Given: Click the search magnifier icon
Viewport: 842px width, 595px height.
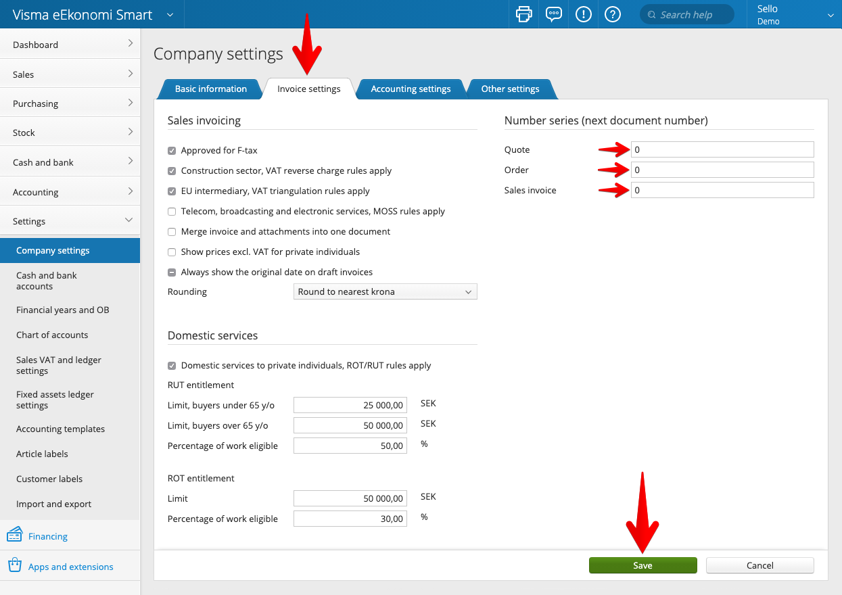Looking at the screenshot, I should tap(651, 15).
